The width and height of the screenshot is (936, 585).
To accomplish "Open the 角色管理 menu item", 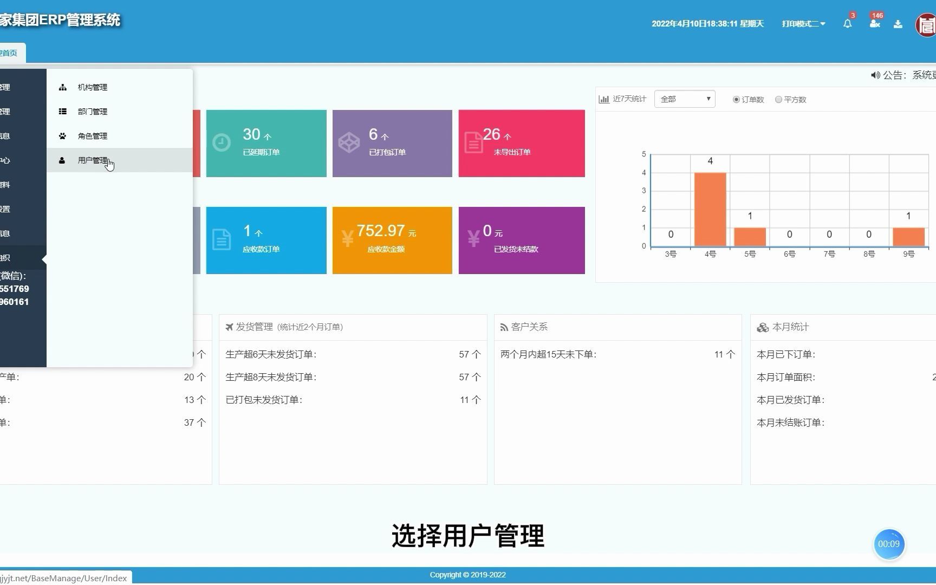I will coord(120,136).
